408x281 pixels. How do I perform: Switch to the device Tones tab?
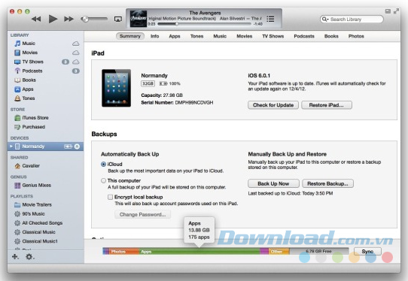196,36
